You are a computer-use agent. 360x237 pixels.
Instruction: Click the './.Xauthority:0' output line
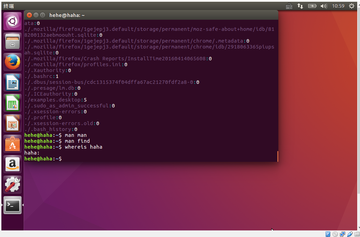click(48, 70)
